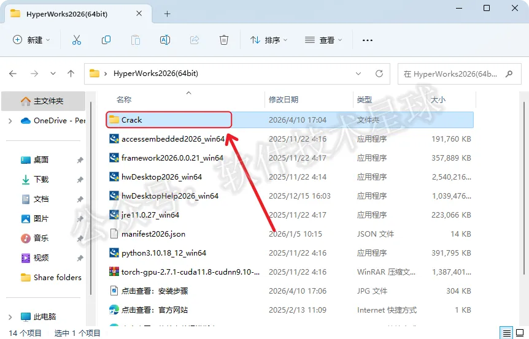Select the torch-gpu-2.7.1-cuda11.8 archive
This screenshot has width=529, height=339.
[191, 272]
